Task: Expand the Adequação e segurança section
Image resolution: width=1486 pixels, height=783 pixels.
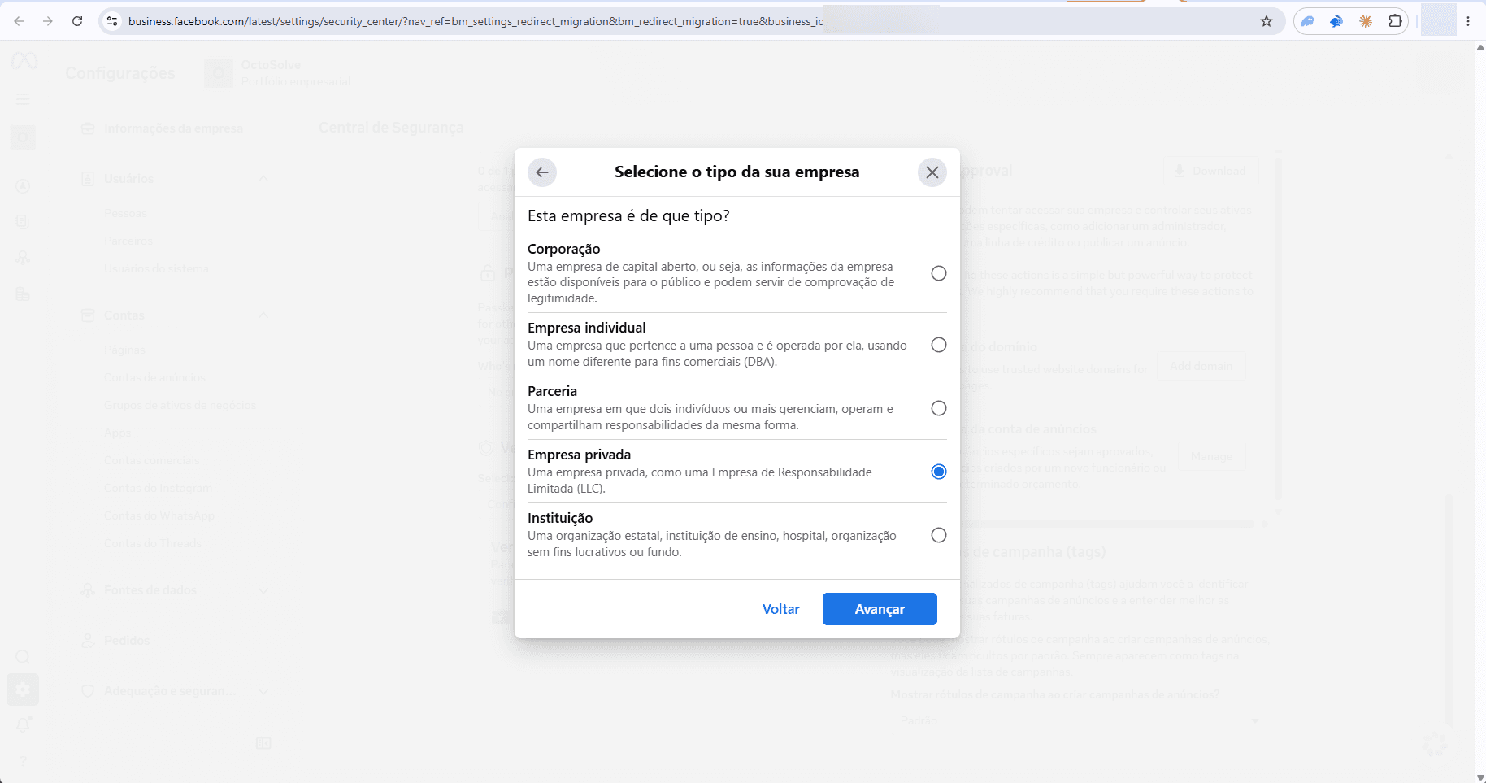Action: click(176, 691)
